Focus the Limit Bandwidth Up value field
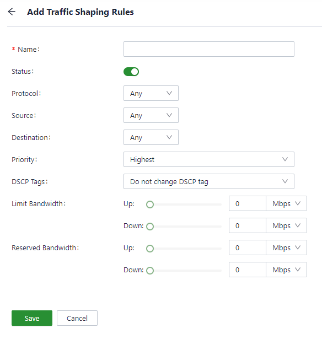Viewport: 322px width, 339px height. pyautogui.click(x=248, y=203)
